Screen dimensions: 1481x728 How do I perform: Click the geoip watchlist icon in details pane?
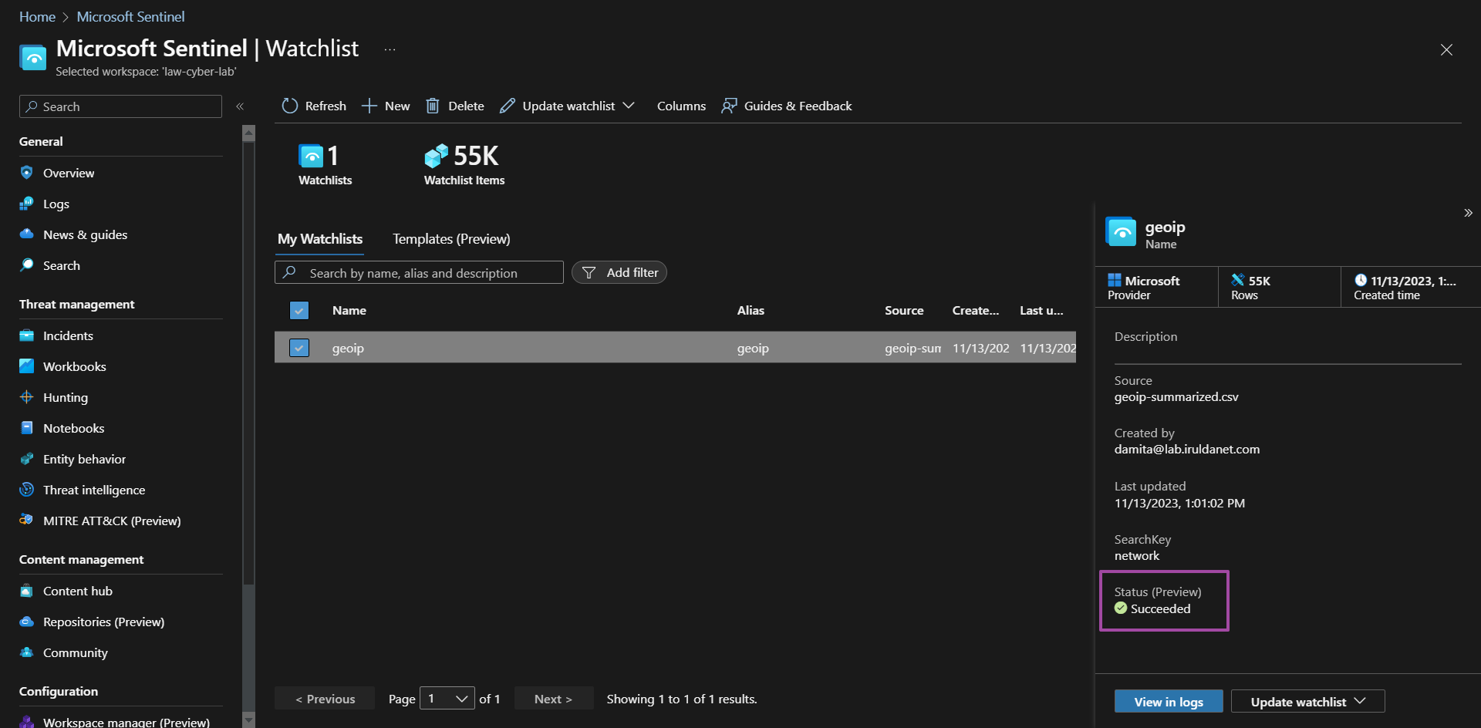1121,232
